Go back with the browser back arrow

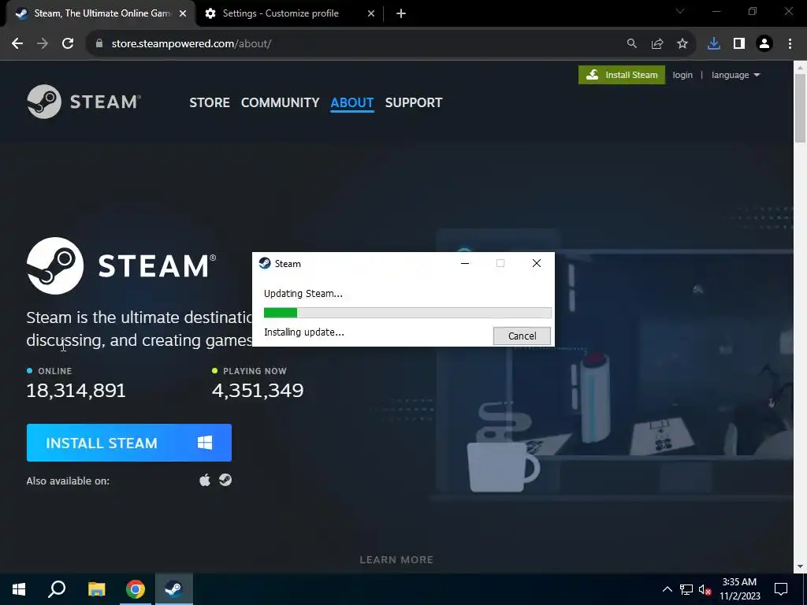click(x=17, y=44)
